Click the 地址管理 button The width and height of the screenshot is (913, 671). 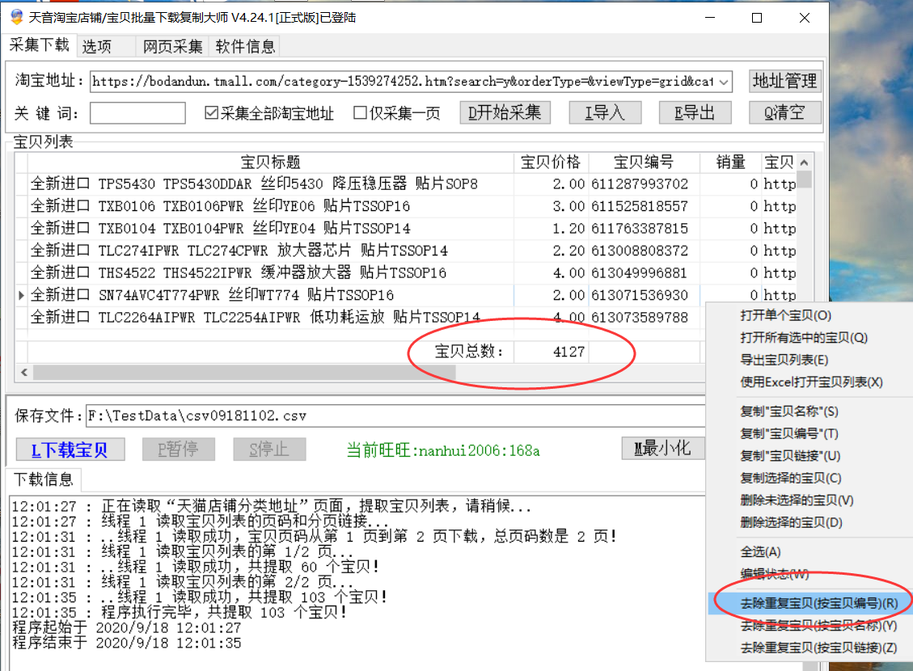(x=784, y=81)
